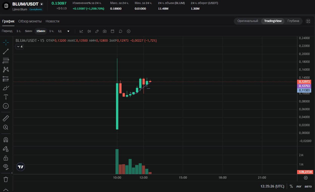
Task: Toggle the авто auto scale
Action: (x=308, y=186)
